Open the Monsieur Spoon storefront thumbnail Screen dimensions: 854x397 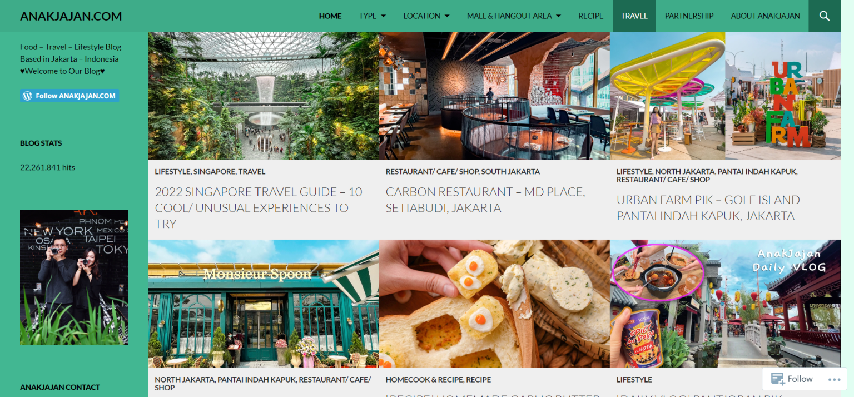(x=264, y=304)
